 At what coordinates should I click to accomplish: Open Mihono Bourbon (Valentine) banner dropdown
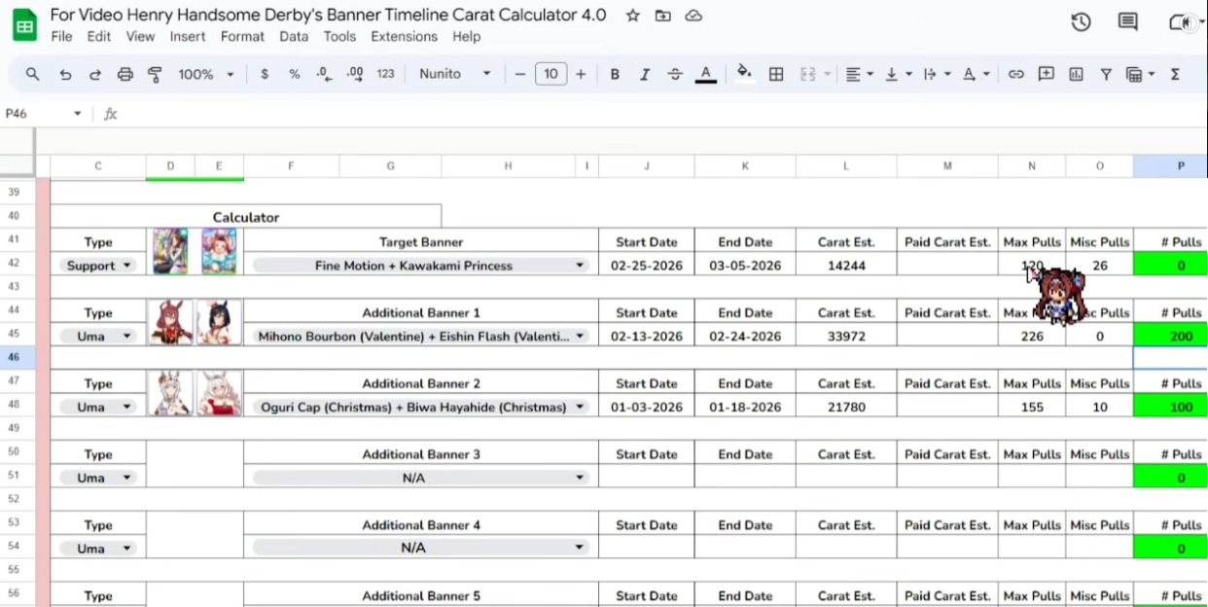tap(420, 337)
